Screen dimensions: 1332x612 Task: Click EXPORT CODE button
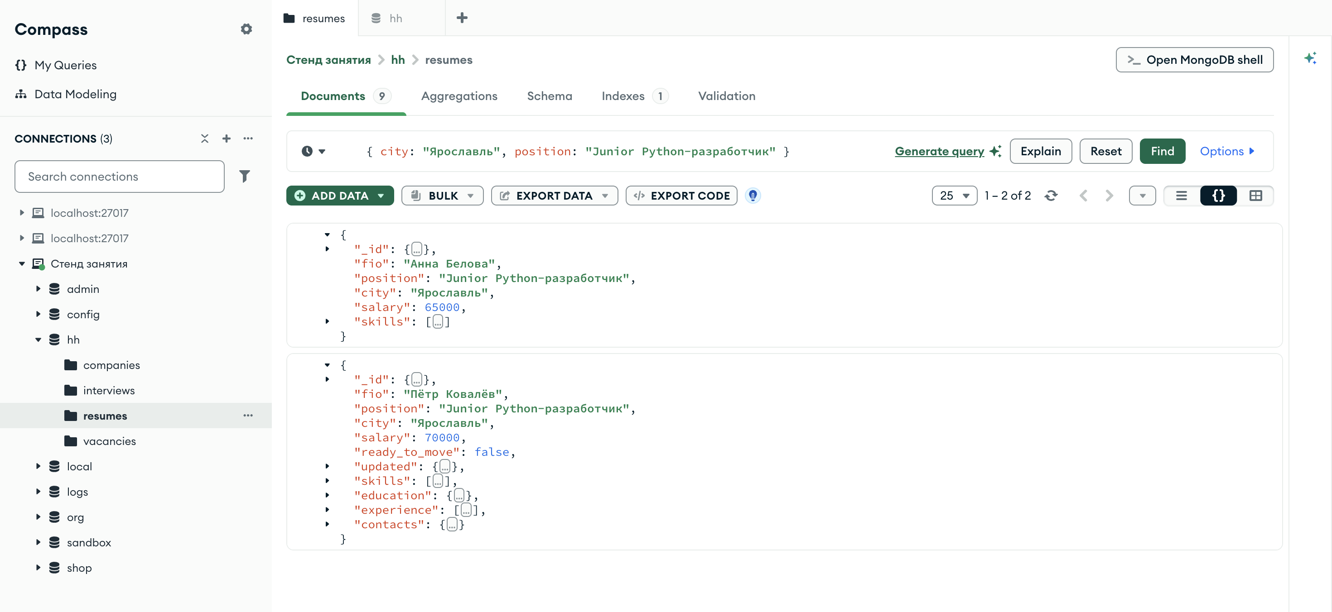681,196
